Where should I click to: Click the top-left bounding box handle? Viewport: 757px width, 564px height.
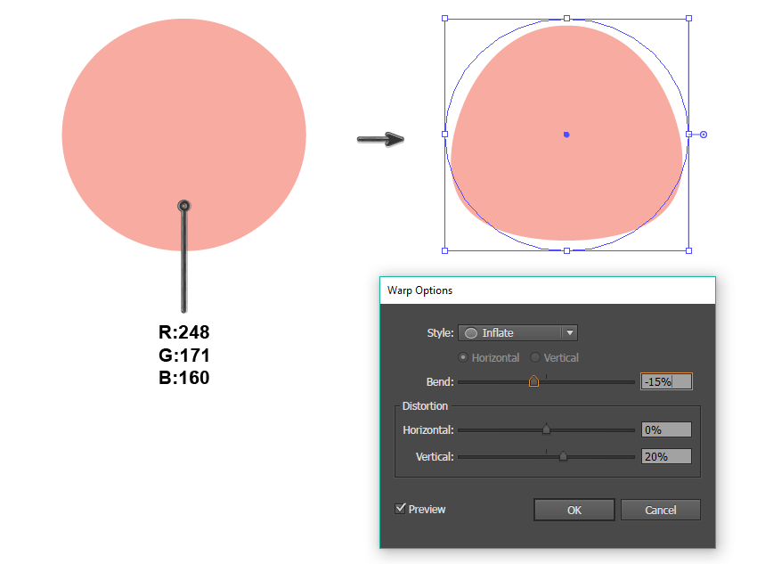click(x=444, y=19)
